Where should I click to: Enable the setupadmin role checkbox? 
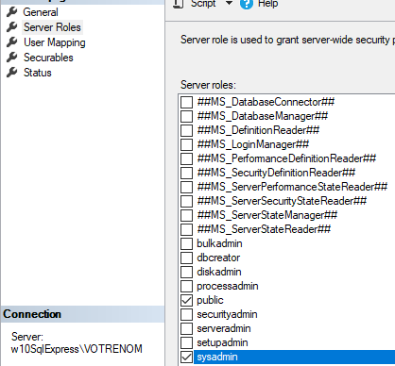186,342
